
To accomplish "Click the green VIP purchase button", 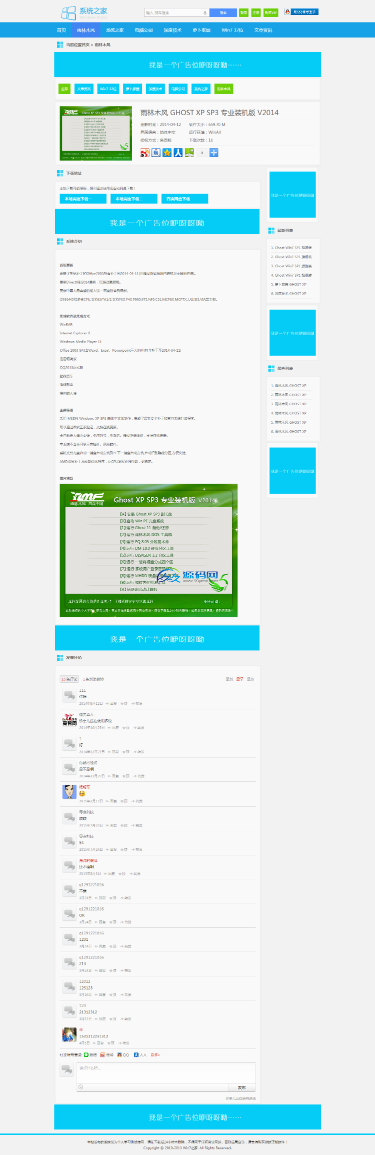I will click(271, 13).
